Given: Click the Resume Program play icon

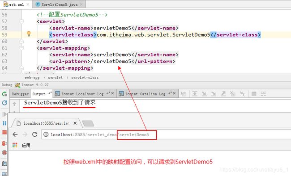Looking at the screenshot, I should pyautogui.click(x=4, y=114).
